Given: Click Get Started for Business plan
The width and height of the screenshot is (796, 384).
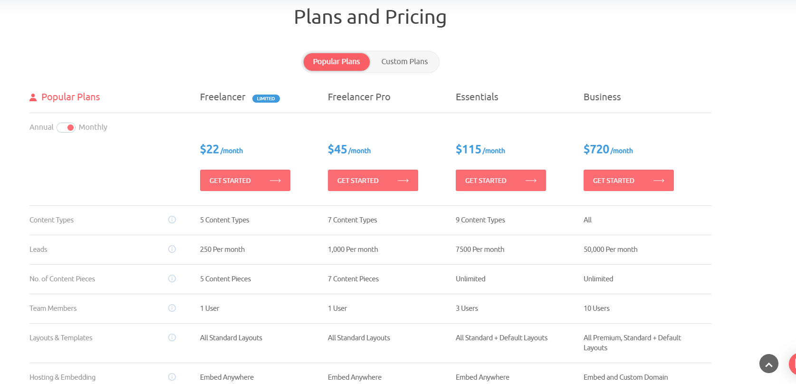Looking at the screenshot, I should 628,181.
